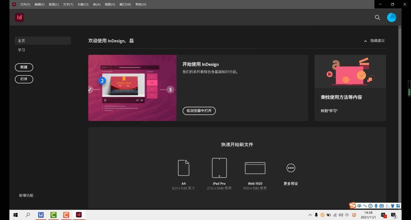Open Windows taskbar search

click(28, 215)
